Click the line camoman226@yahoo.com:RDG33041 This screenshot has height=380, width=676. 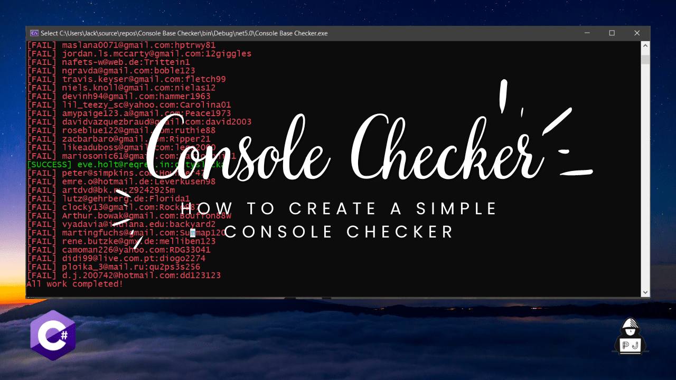pyautogui.click(x=118, y=250)
